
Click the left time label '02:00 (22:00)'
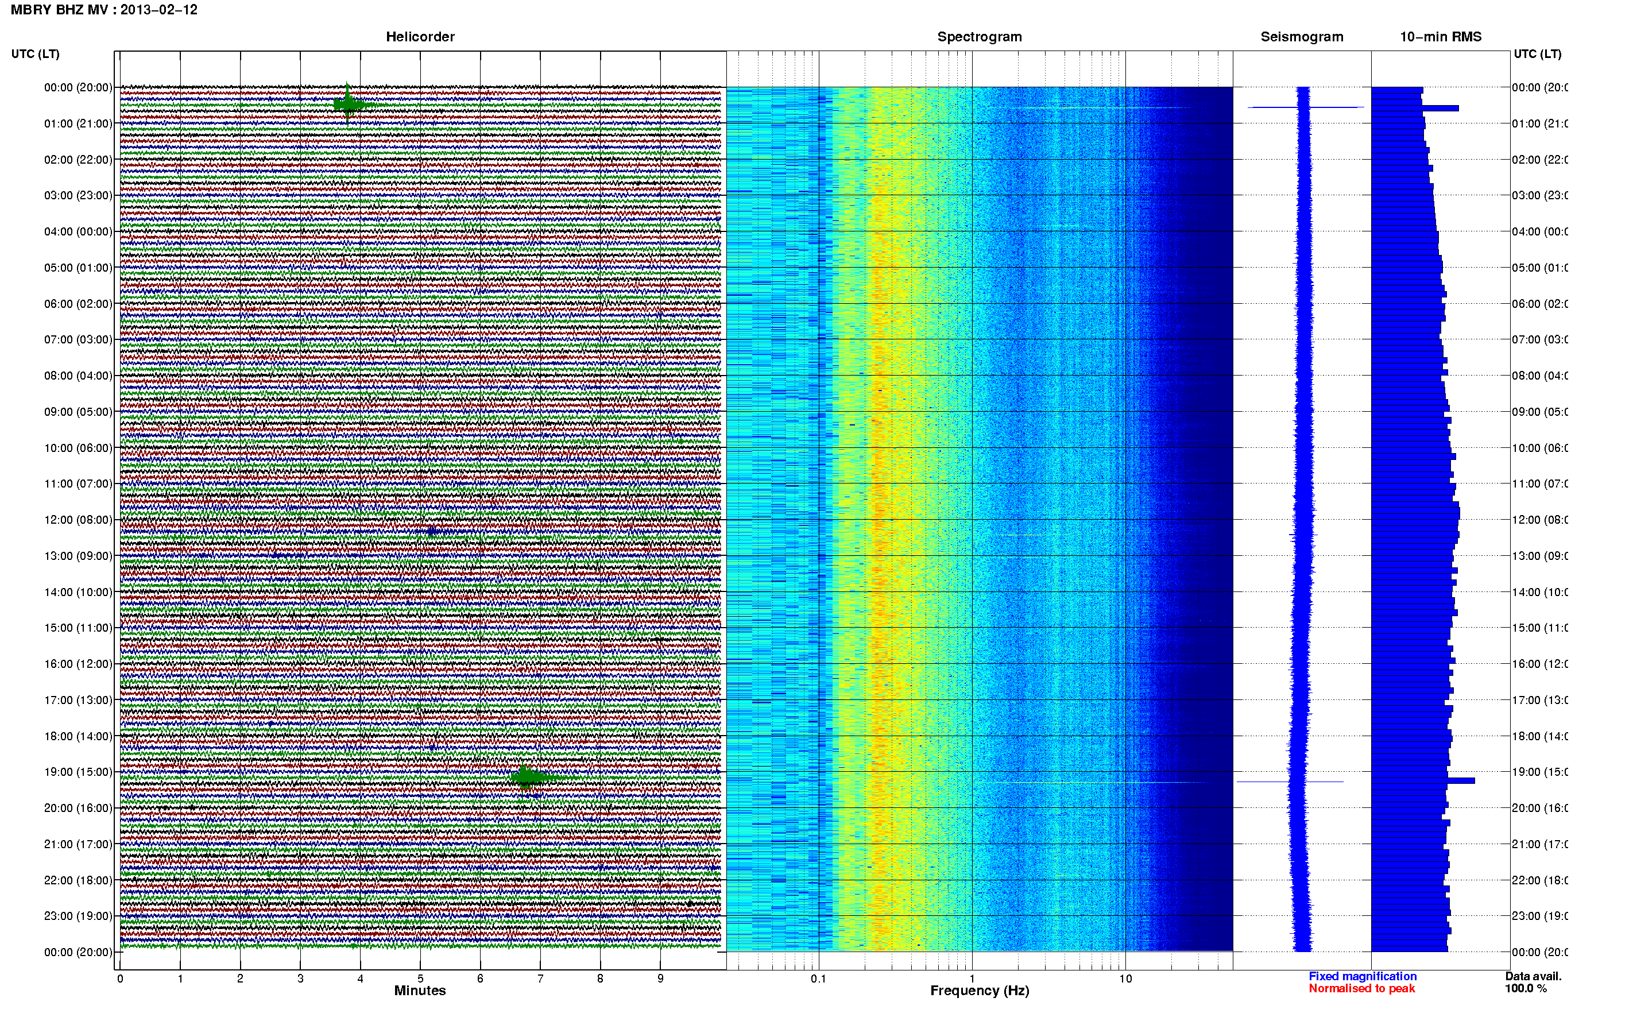pos(78,160)
